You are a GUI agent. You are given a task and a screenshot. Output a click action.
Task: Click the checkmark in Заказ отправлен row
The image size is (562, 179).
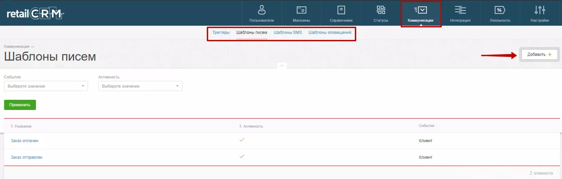click(242, 157)
